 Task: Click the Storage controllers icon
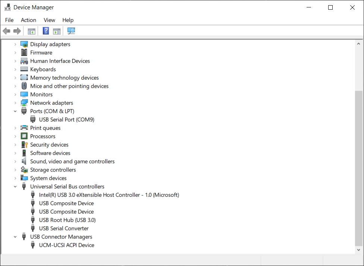[x=24, y=170]
